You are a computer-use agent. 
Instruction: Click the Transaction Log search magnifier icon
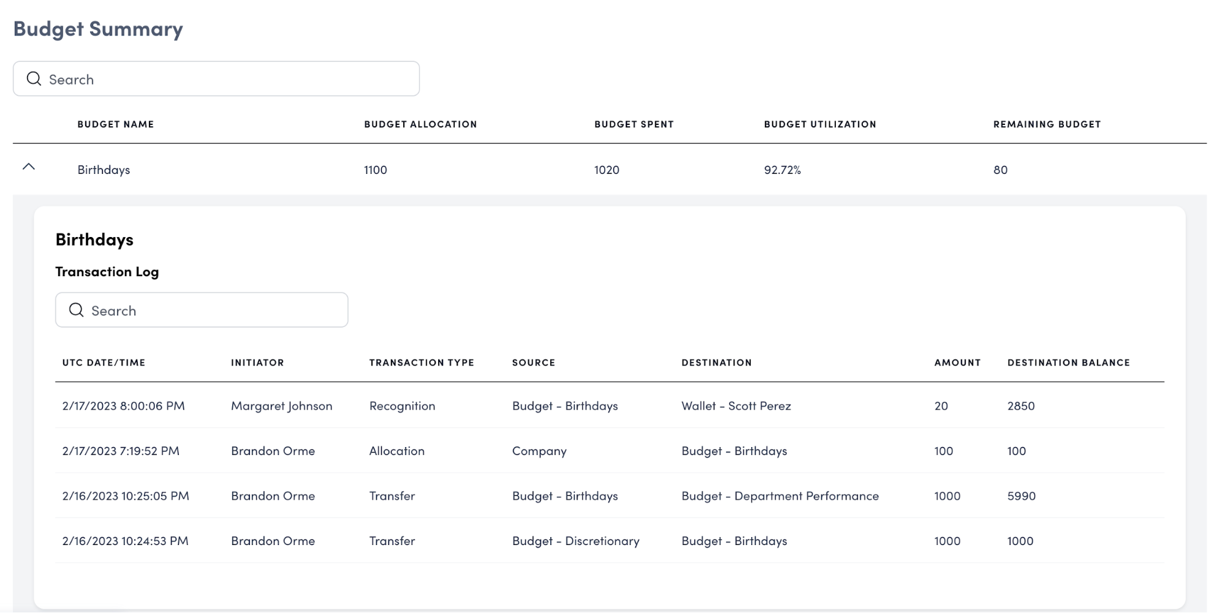pos(76,310)
